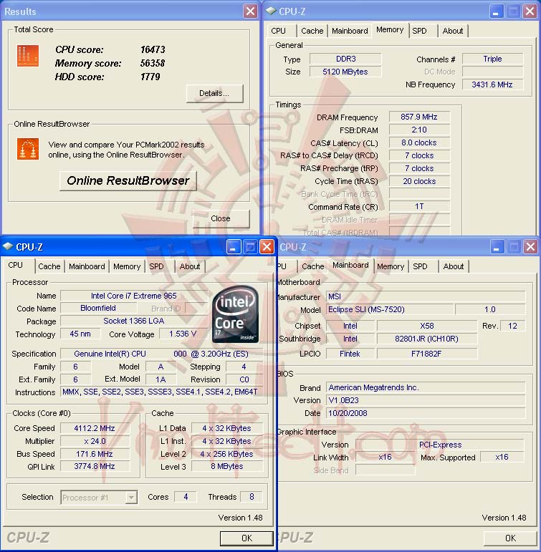Open Memory tab in the Mainboard window
The height and width of the screenshot is (552, 541).
click(391, 266)
